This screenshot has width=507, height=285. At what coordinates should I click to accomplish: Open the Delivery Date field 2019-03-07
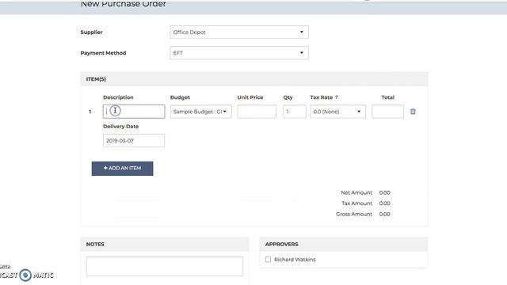(134, 141)
